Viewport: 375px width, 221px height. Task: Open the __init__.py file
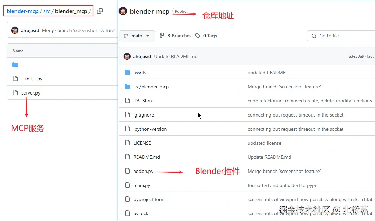pyautogui.click(x=32, y=79)
